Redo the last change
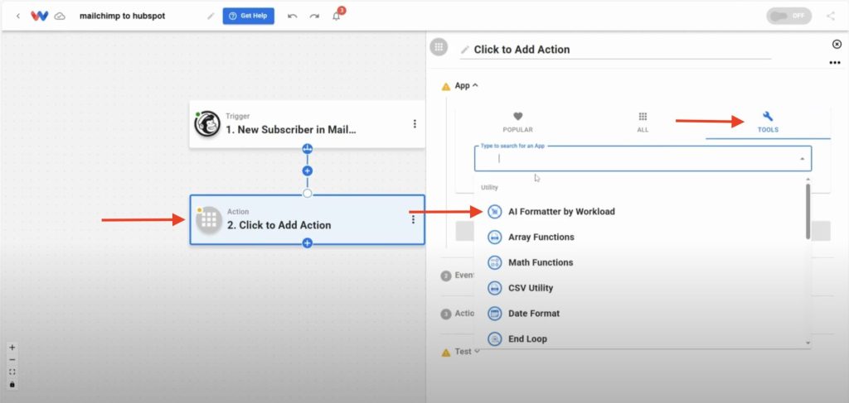Image resolution: width=849 pixels, height=403 pixels. click(314, 17)
